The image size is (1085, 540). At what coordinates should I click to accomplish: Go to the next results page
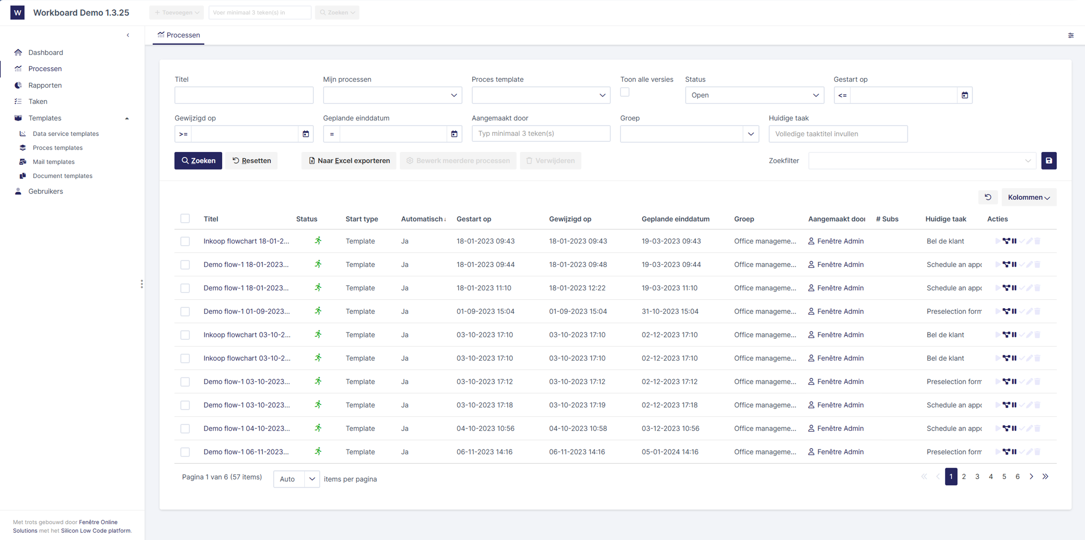1031,477
